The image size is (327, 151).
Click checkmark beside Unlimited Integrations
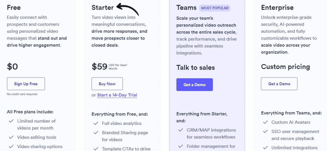pos(265,148)
